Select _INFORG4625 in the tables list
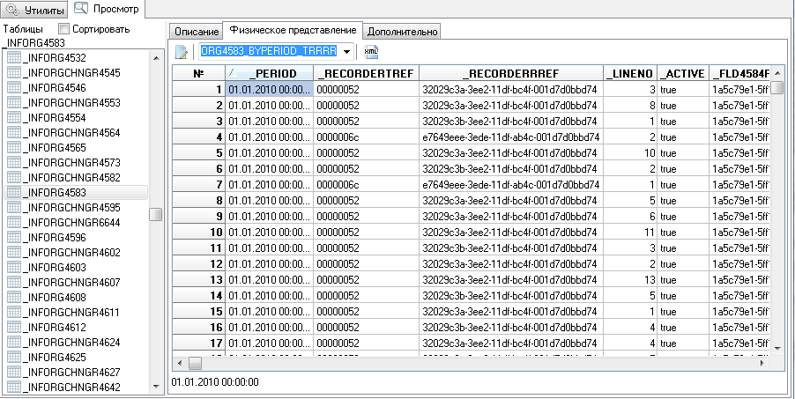 click(x=54, y=357)
